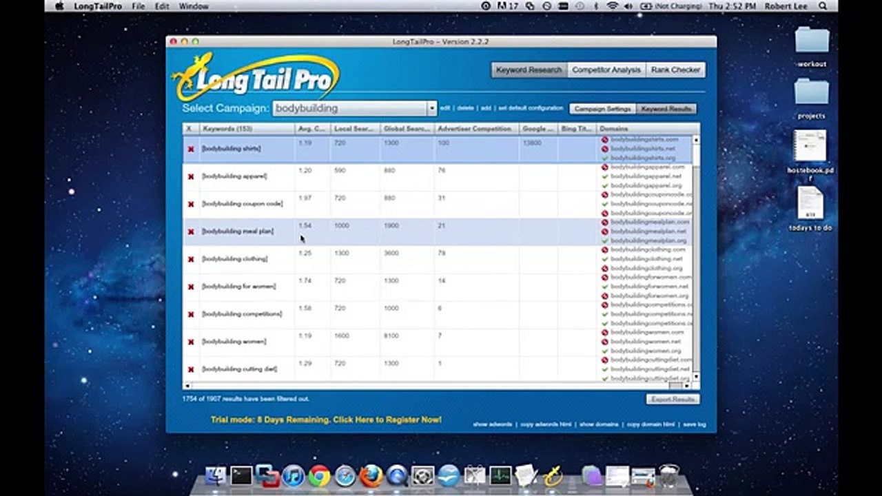
Task: Click the save log link
Action: 694,424
